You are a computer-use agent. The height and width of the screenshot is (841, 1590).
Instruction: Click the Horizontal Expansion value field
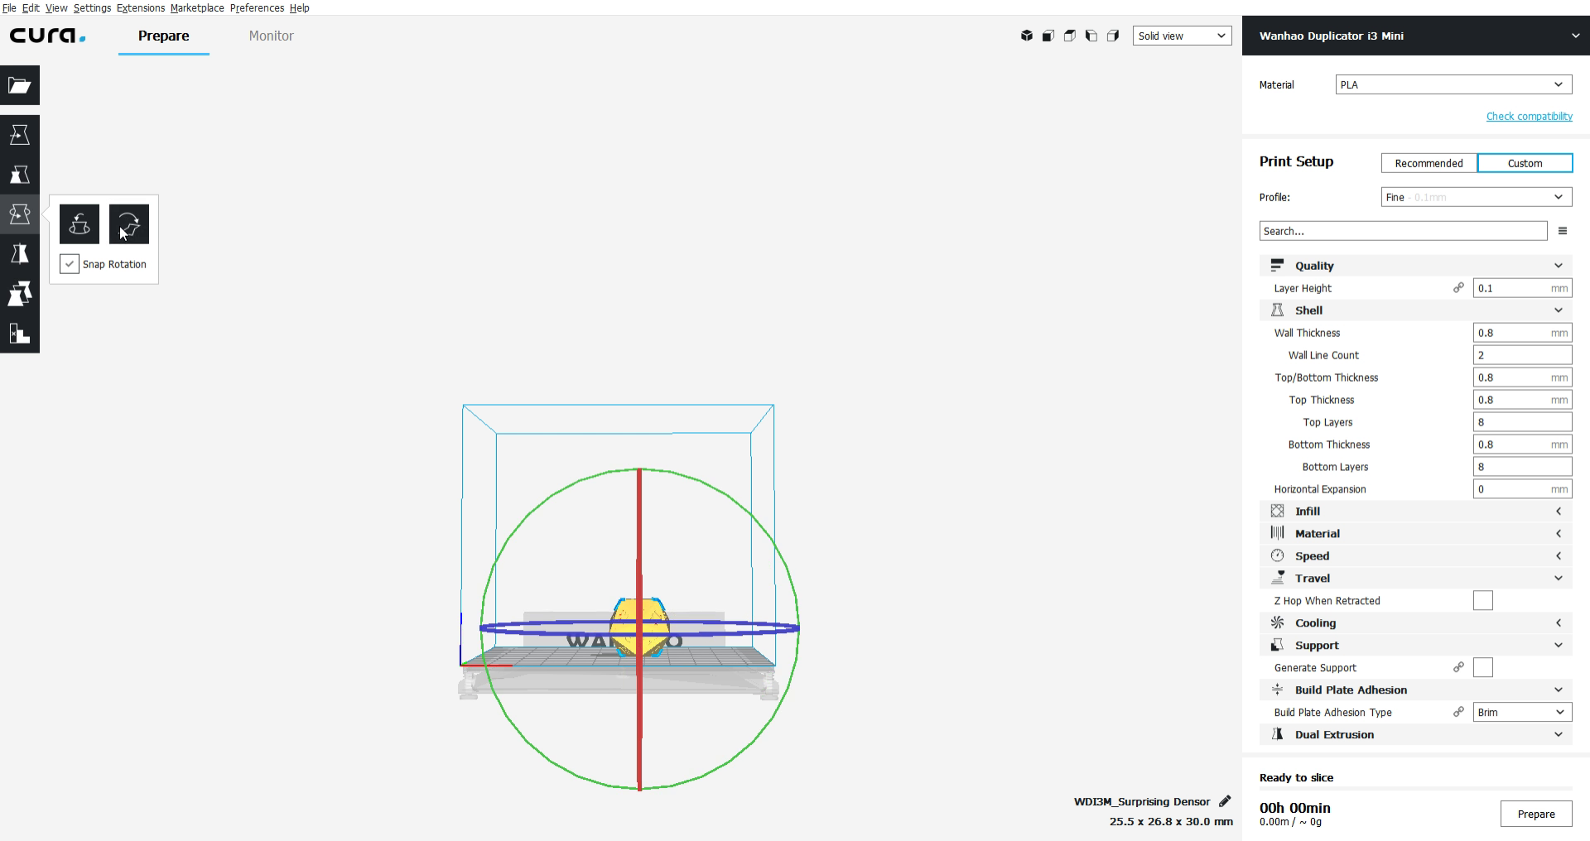pyautogui.click(x=1522, y=489)
